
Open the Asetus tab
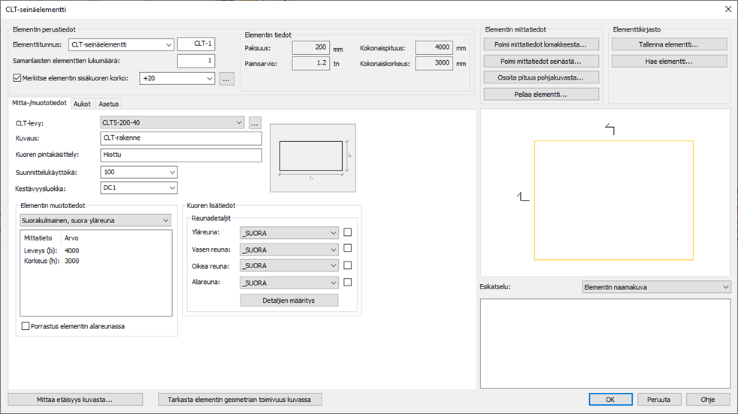pyautogui.click(x=108, y=104)
